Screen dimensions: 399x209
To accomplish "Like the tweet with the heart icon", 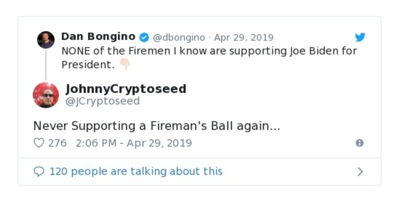I will pos(39,143).
